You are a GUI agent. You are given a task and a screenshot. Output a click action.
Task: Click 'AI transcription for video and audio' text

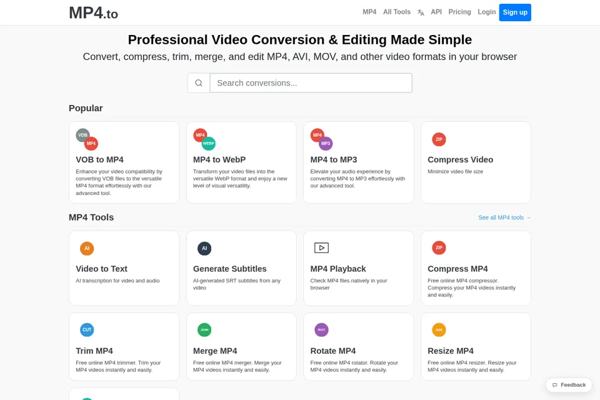117,281
